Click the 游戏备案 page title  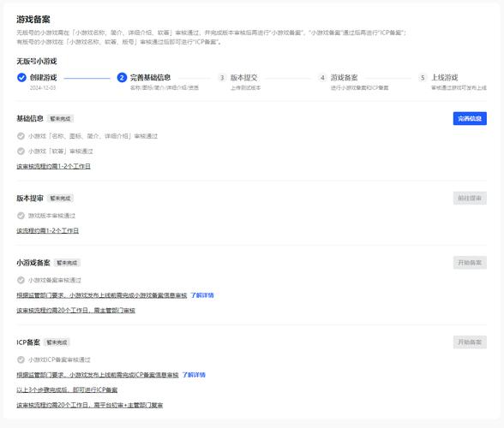point(33,20)
